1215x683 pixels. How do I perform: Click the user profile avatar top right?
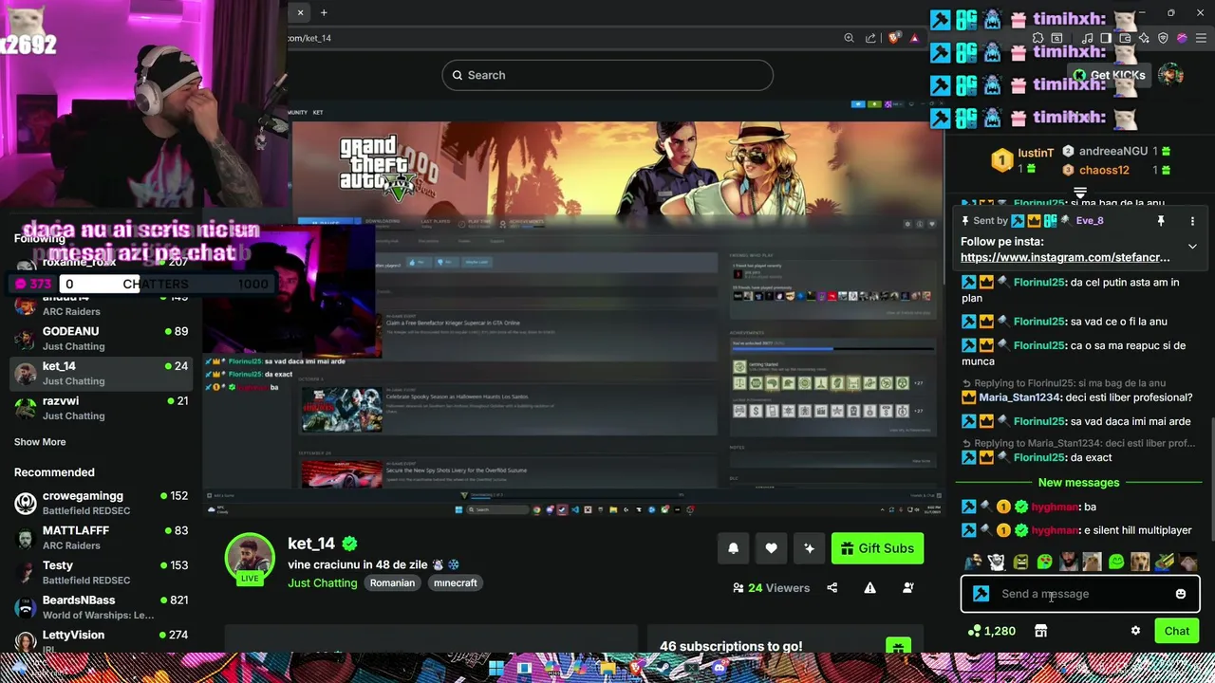point(1170,75)
